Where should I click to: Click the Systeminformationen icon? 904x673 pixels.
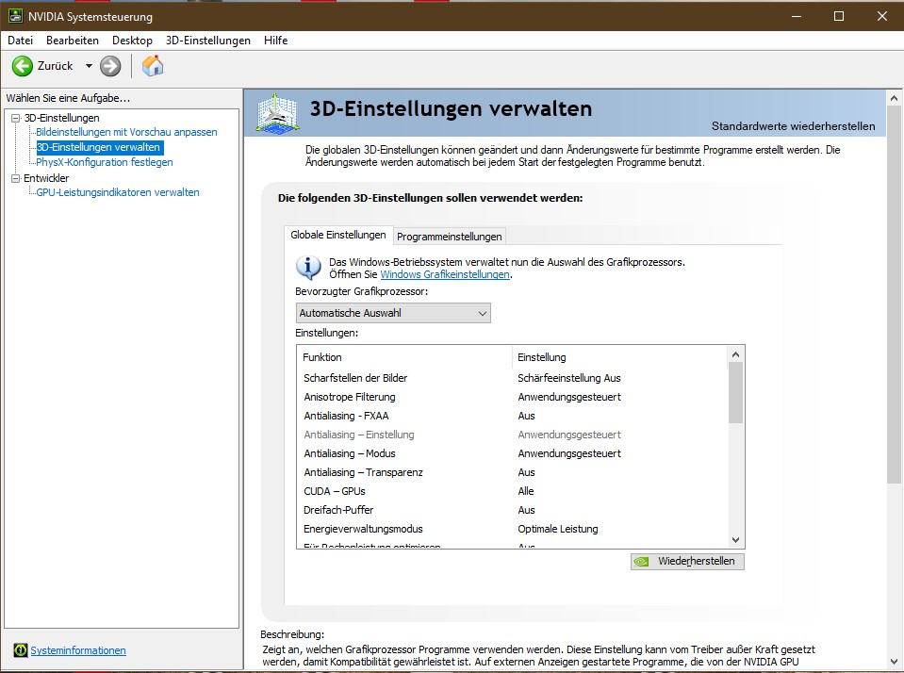20,650
